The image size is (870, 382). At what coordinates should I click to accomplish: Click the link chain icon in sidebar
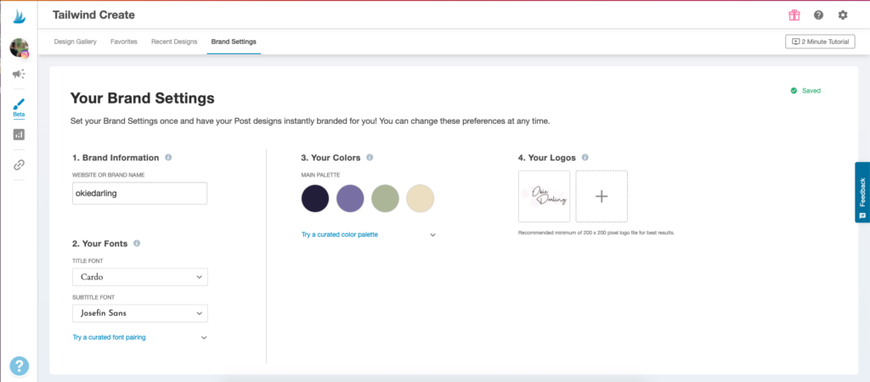click(19, 165)
